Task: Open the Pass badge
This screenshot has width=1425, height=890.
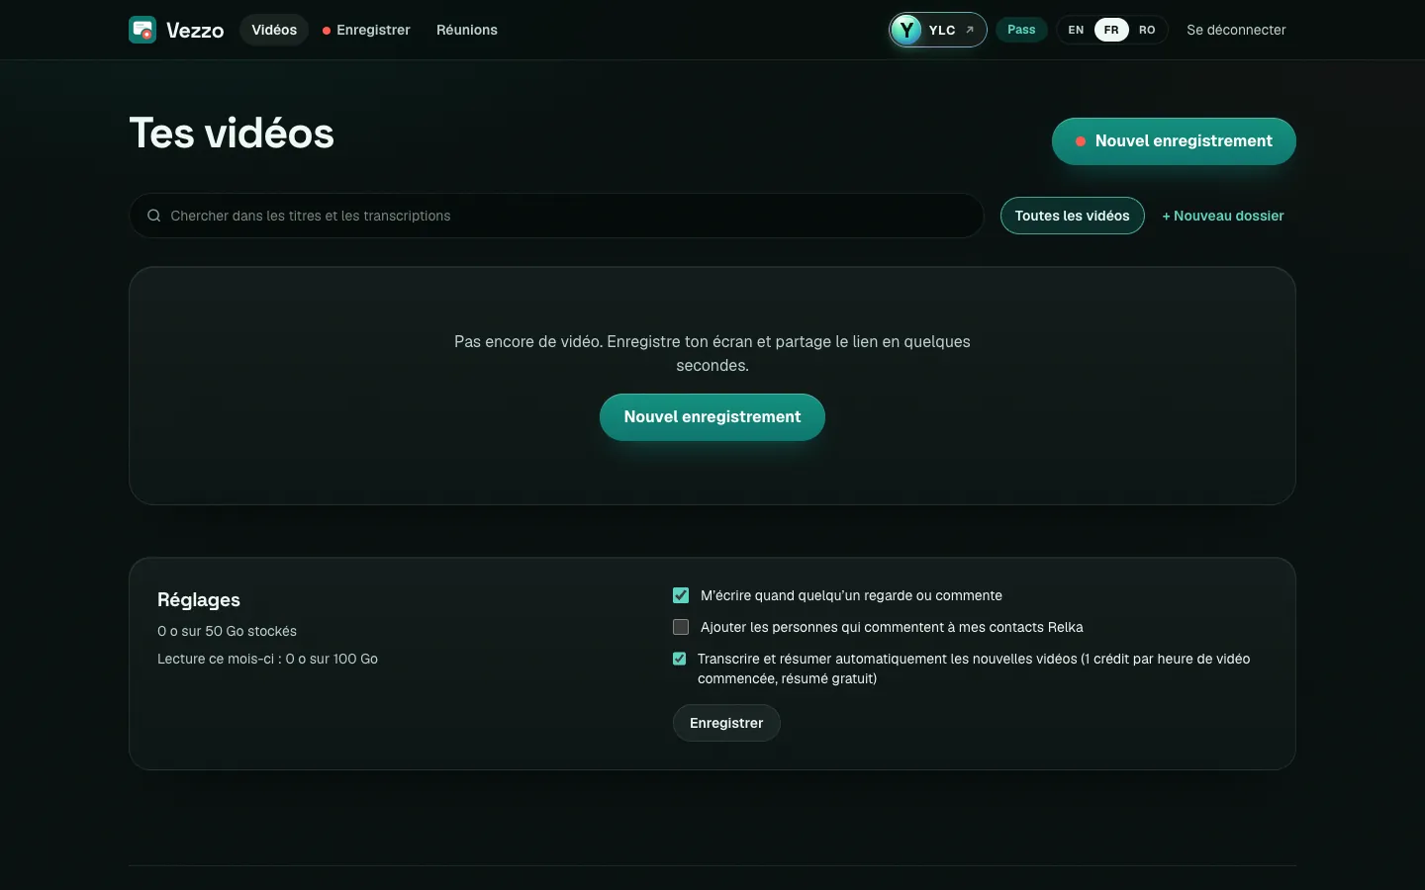Action: [x=1021, y=30]
